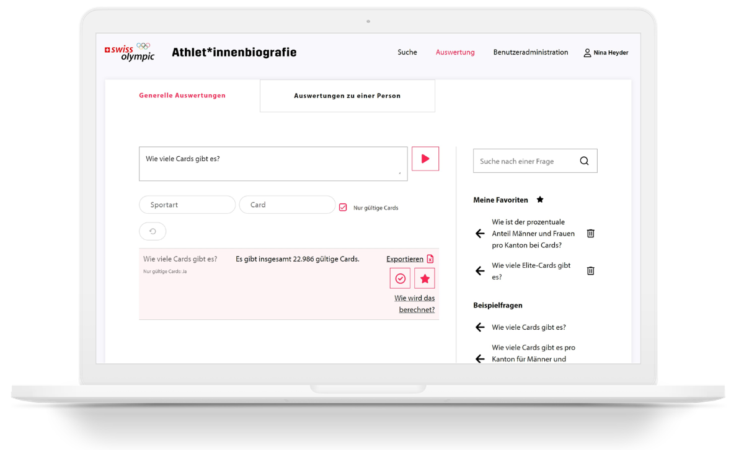Delete the Kanton percentage favorite via trash icon
The height and width of the screenshot is (450, 744).
click(590, 234)
